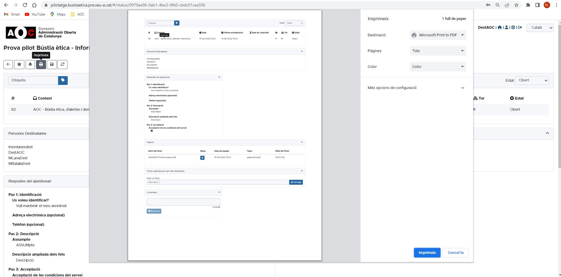Share this page via address bar icon
Viewport: 561px width, 277px height.
click(x=507, y=5)
